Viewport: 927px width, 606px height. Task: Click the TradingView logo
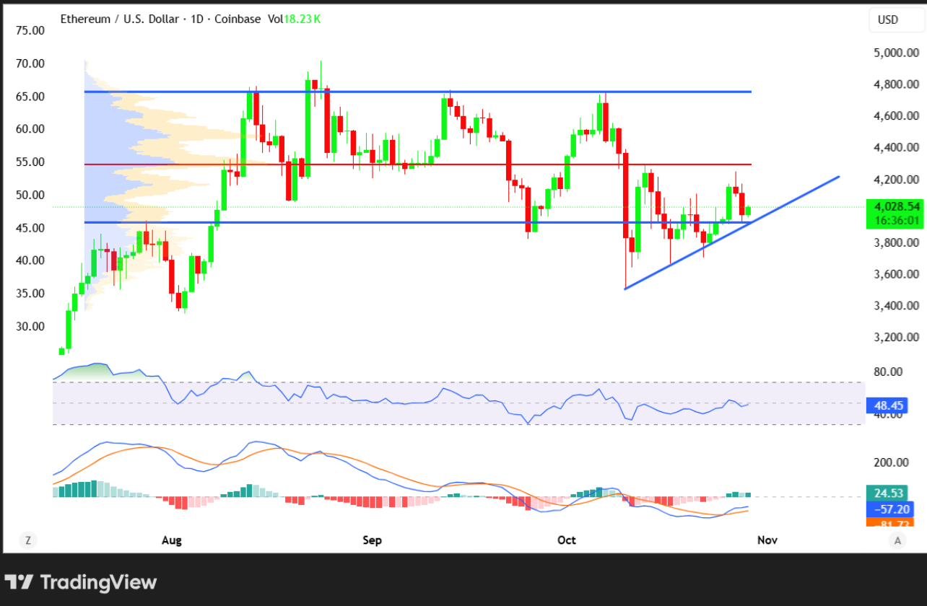81,581
